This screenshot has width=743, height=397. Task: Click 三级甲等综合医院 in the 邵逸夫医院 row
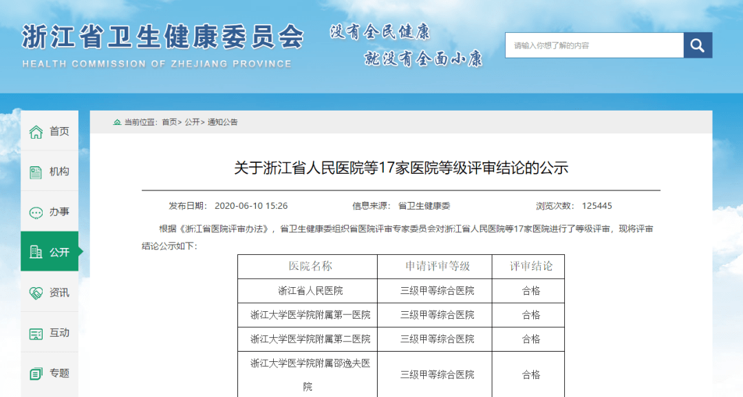pos(438,375)
